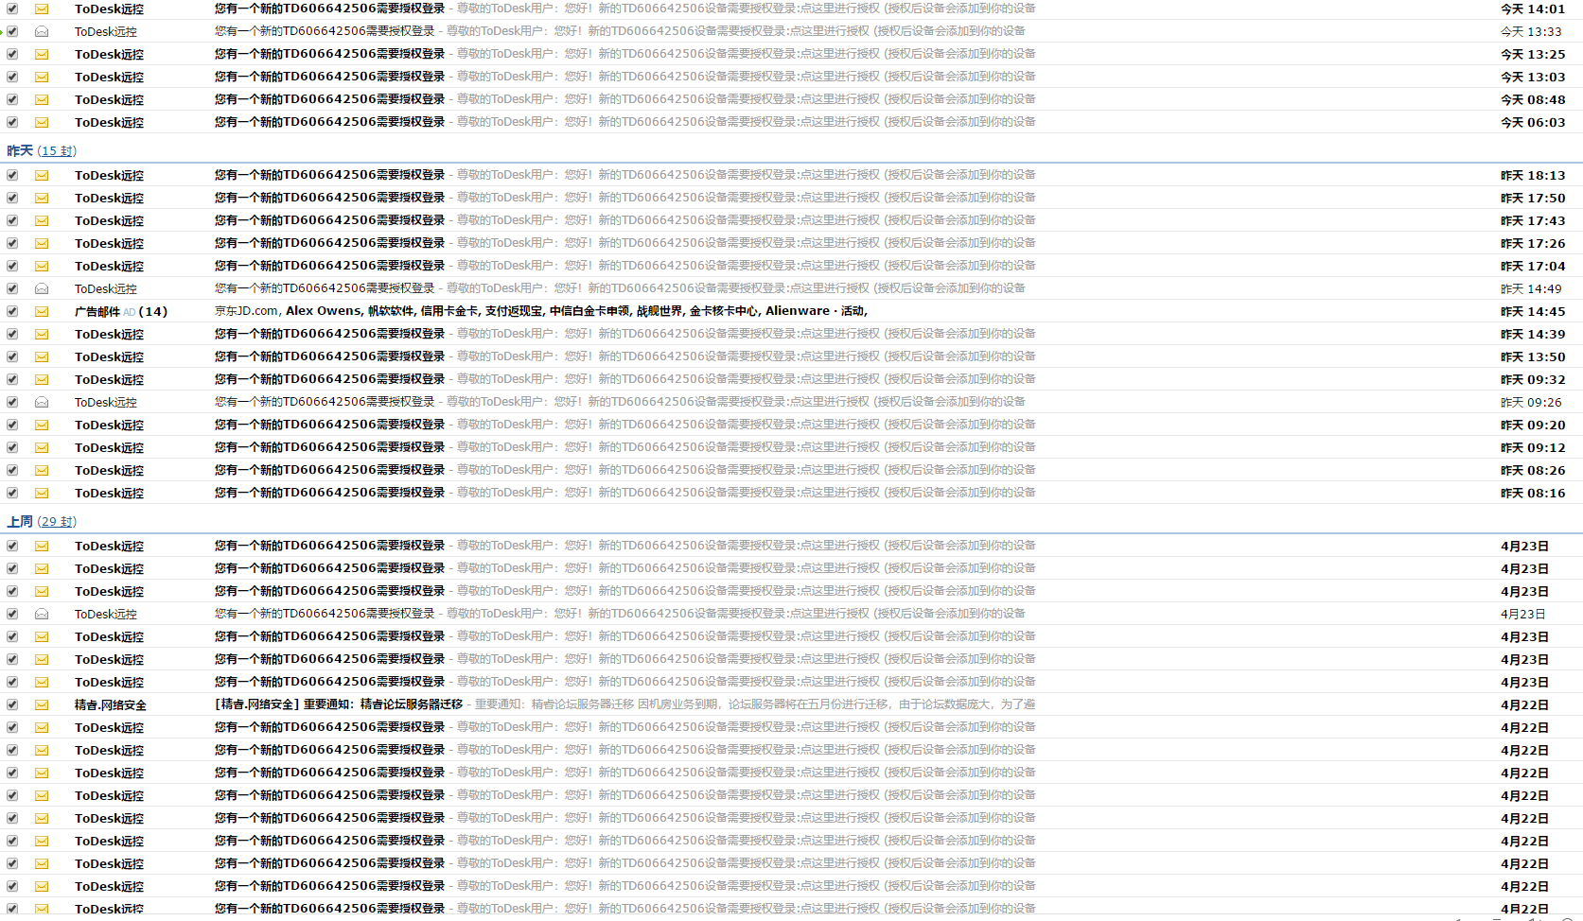Click the envelope icon of the 昨天 18:13 email
This screenshot has width=1583, height=921.
pos(42,175)
